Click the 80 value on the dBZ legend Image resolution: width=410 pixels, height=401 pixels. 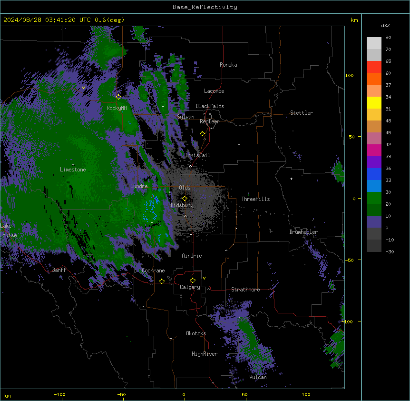388,38
